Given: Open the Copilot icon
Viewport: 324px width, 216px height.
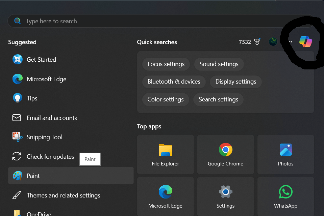Looking at the screenshot, I should tap(305, 41).
